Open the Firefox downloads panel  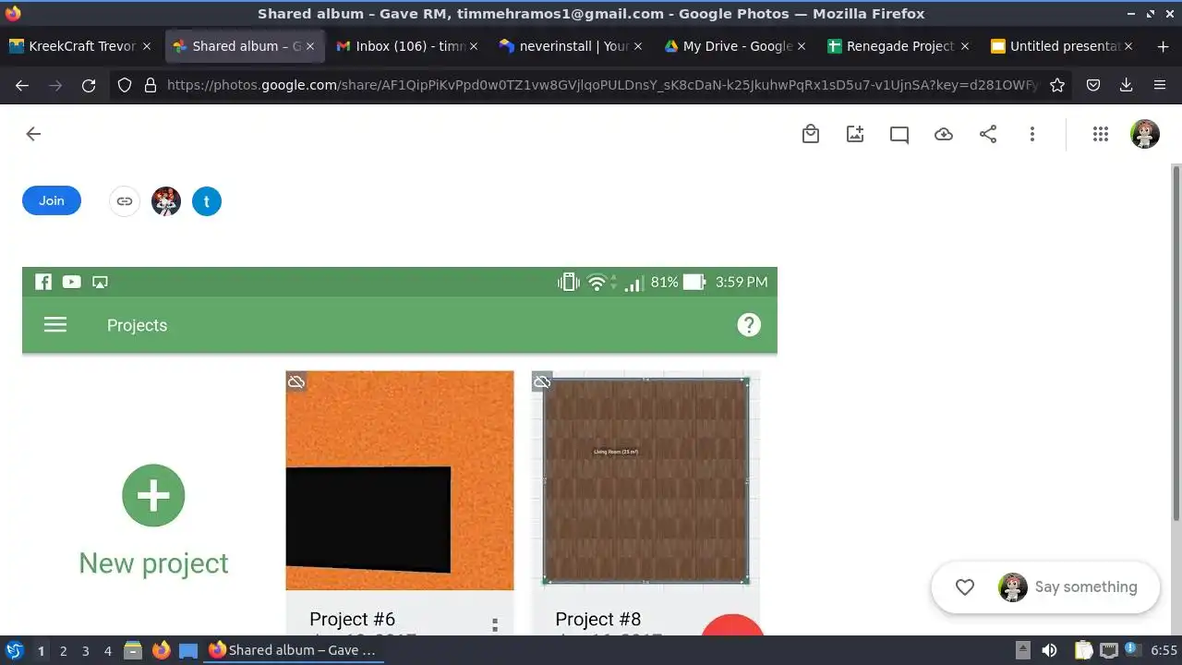pos(1127,85)
